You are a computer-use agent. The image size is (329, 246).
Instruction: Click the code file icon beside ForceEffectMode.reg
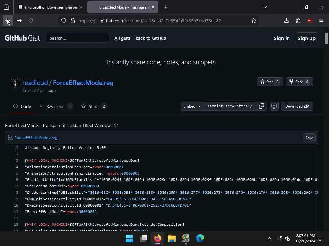(x=11, y=137)
